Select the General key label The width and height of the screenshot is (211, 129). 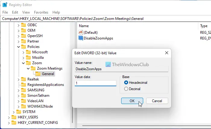[48, 74]
